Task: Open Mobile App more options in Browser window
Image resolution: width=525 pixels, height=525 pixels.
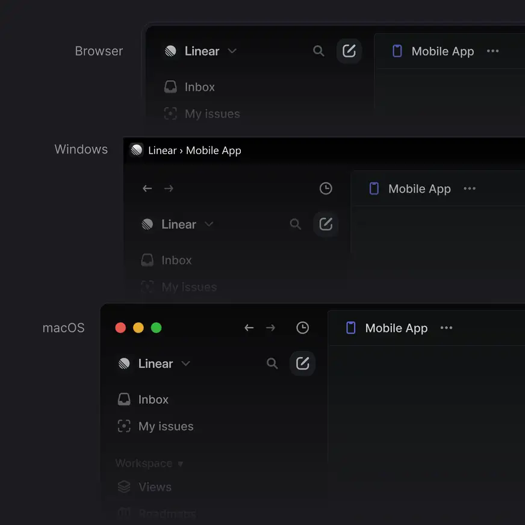Action: pos(492,51)
